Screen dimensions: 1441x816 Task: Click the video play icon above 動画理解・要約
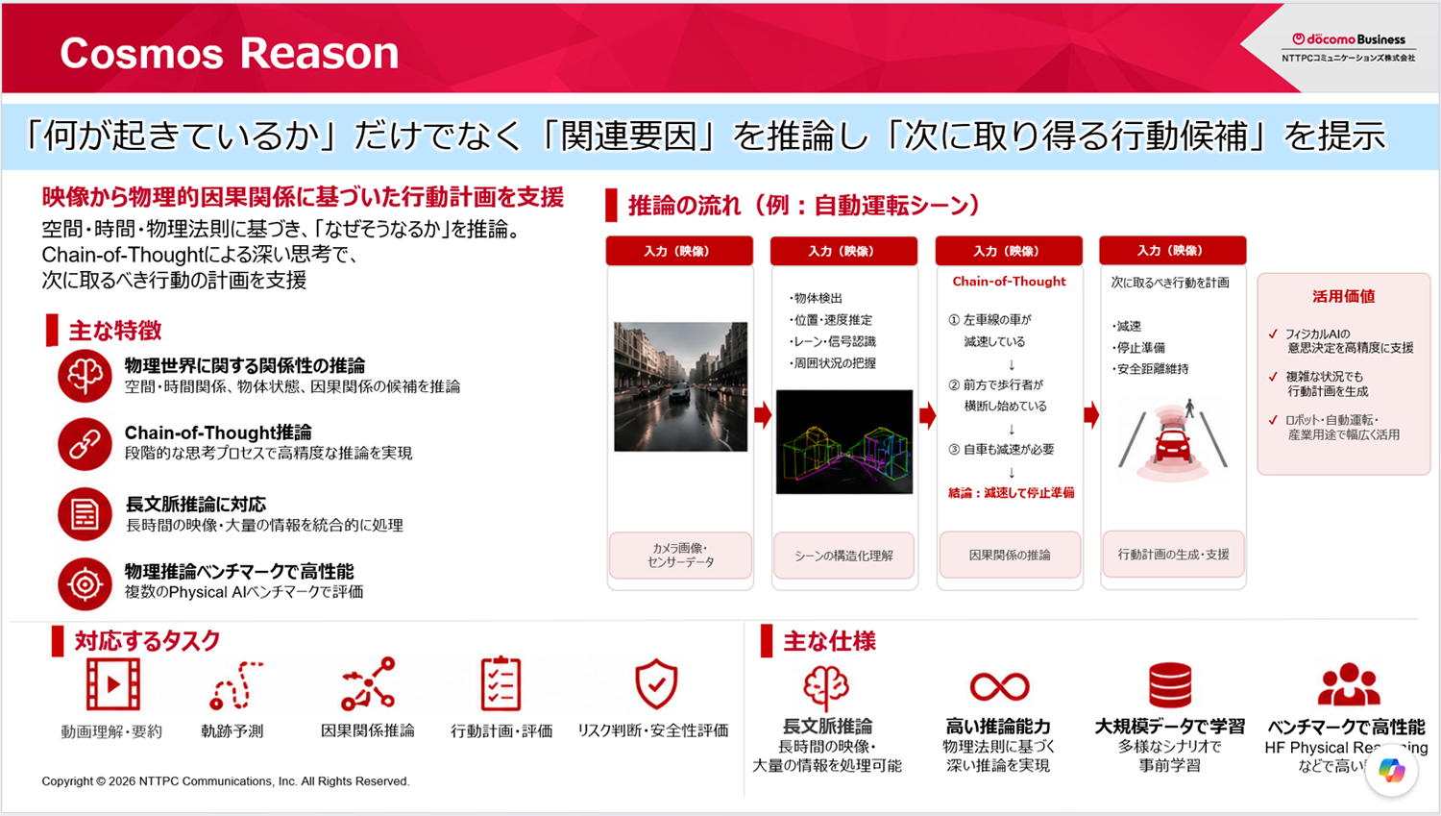113,684
